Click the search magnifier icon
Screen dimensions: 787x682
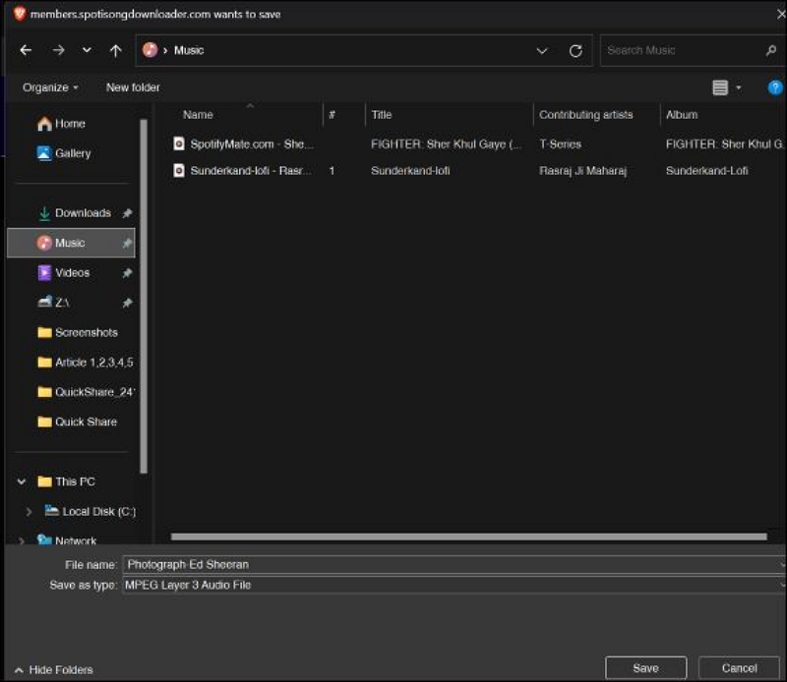(771, 50)
